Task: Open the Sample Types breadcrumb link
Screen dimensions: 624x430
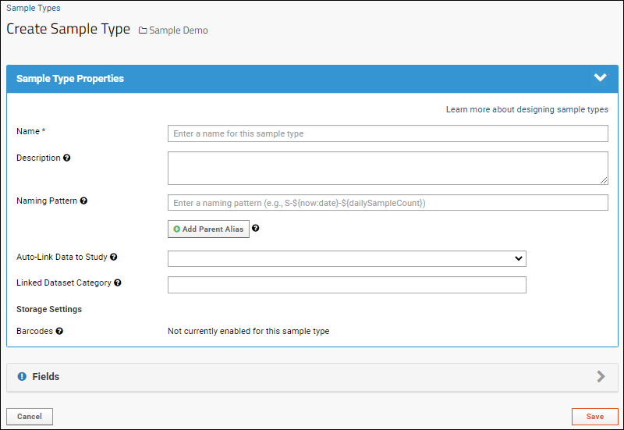Action: click(34, 8)
